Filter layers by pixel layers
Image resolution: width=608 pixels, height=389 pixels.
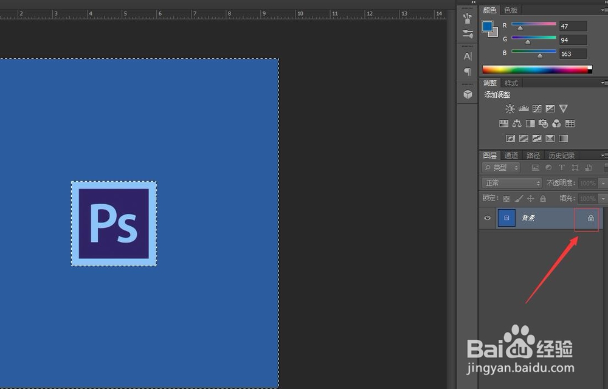536,167
